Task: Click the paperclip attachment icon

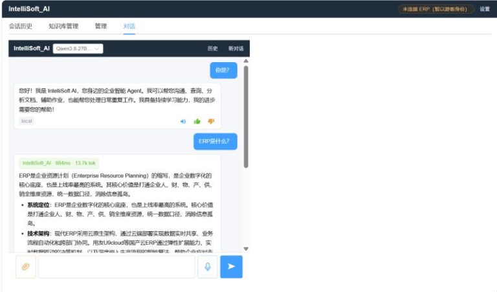Action: tap(26, 267)
